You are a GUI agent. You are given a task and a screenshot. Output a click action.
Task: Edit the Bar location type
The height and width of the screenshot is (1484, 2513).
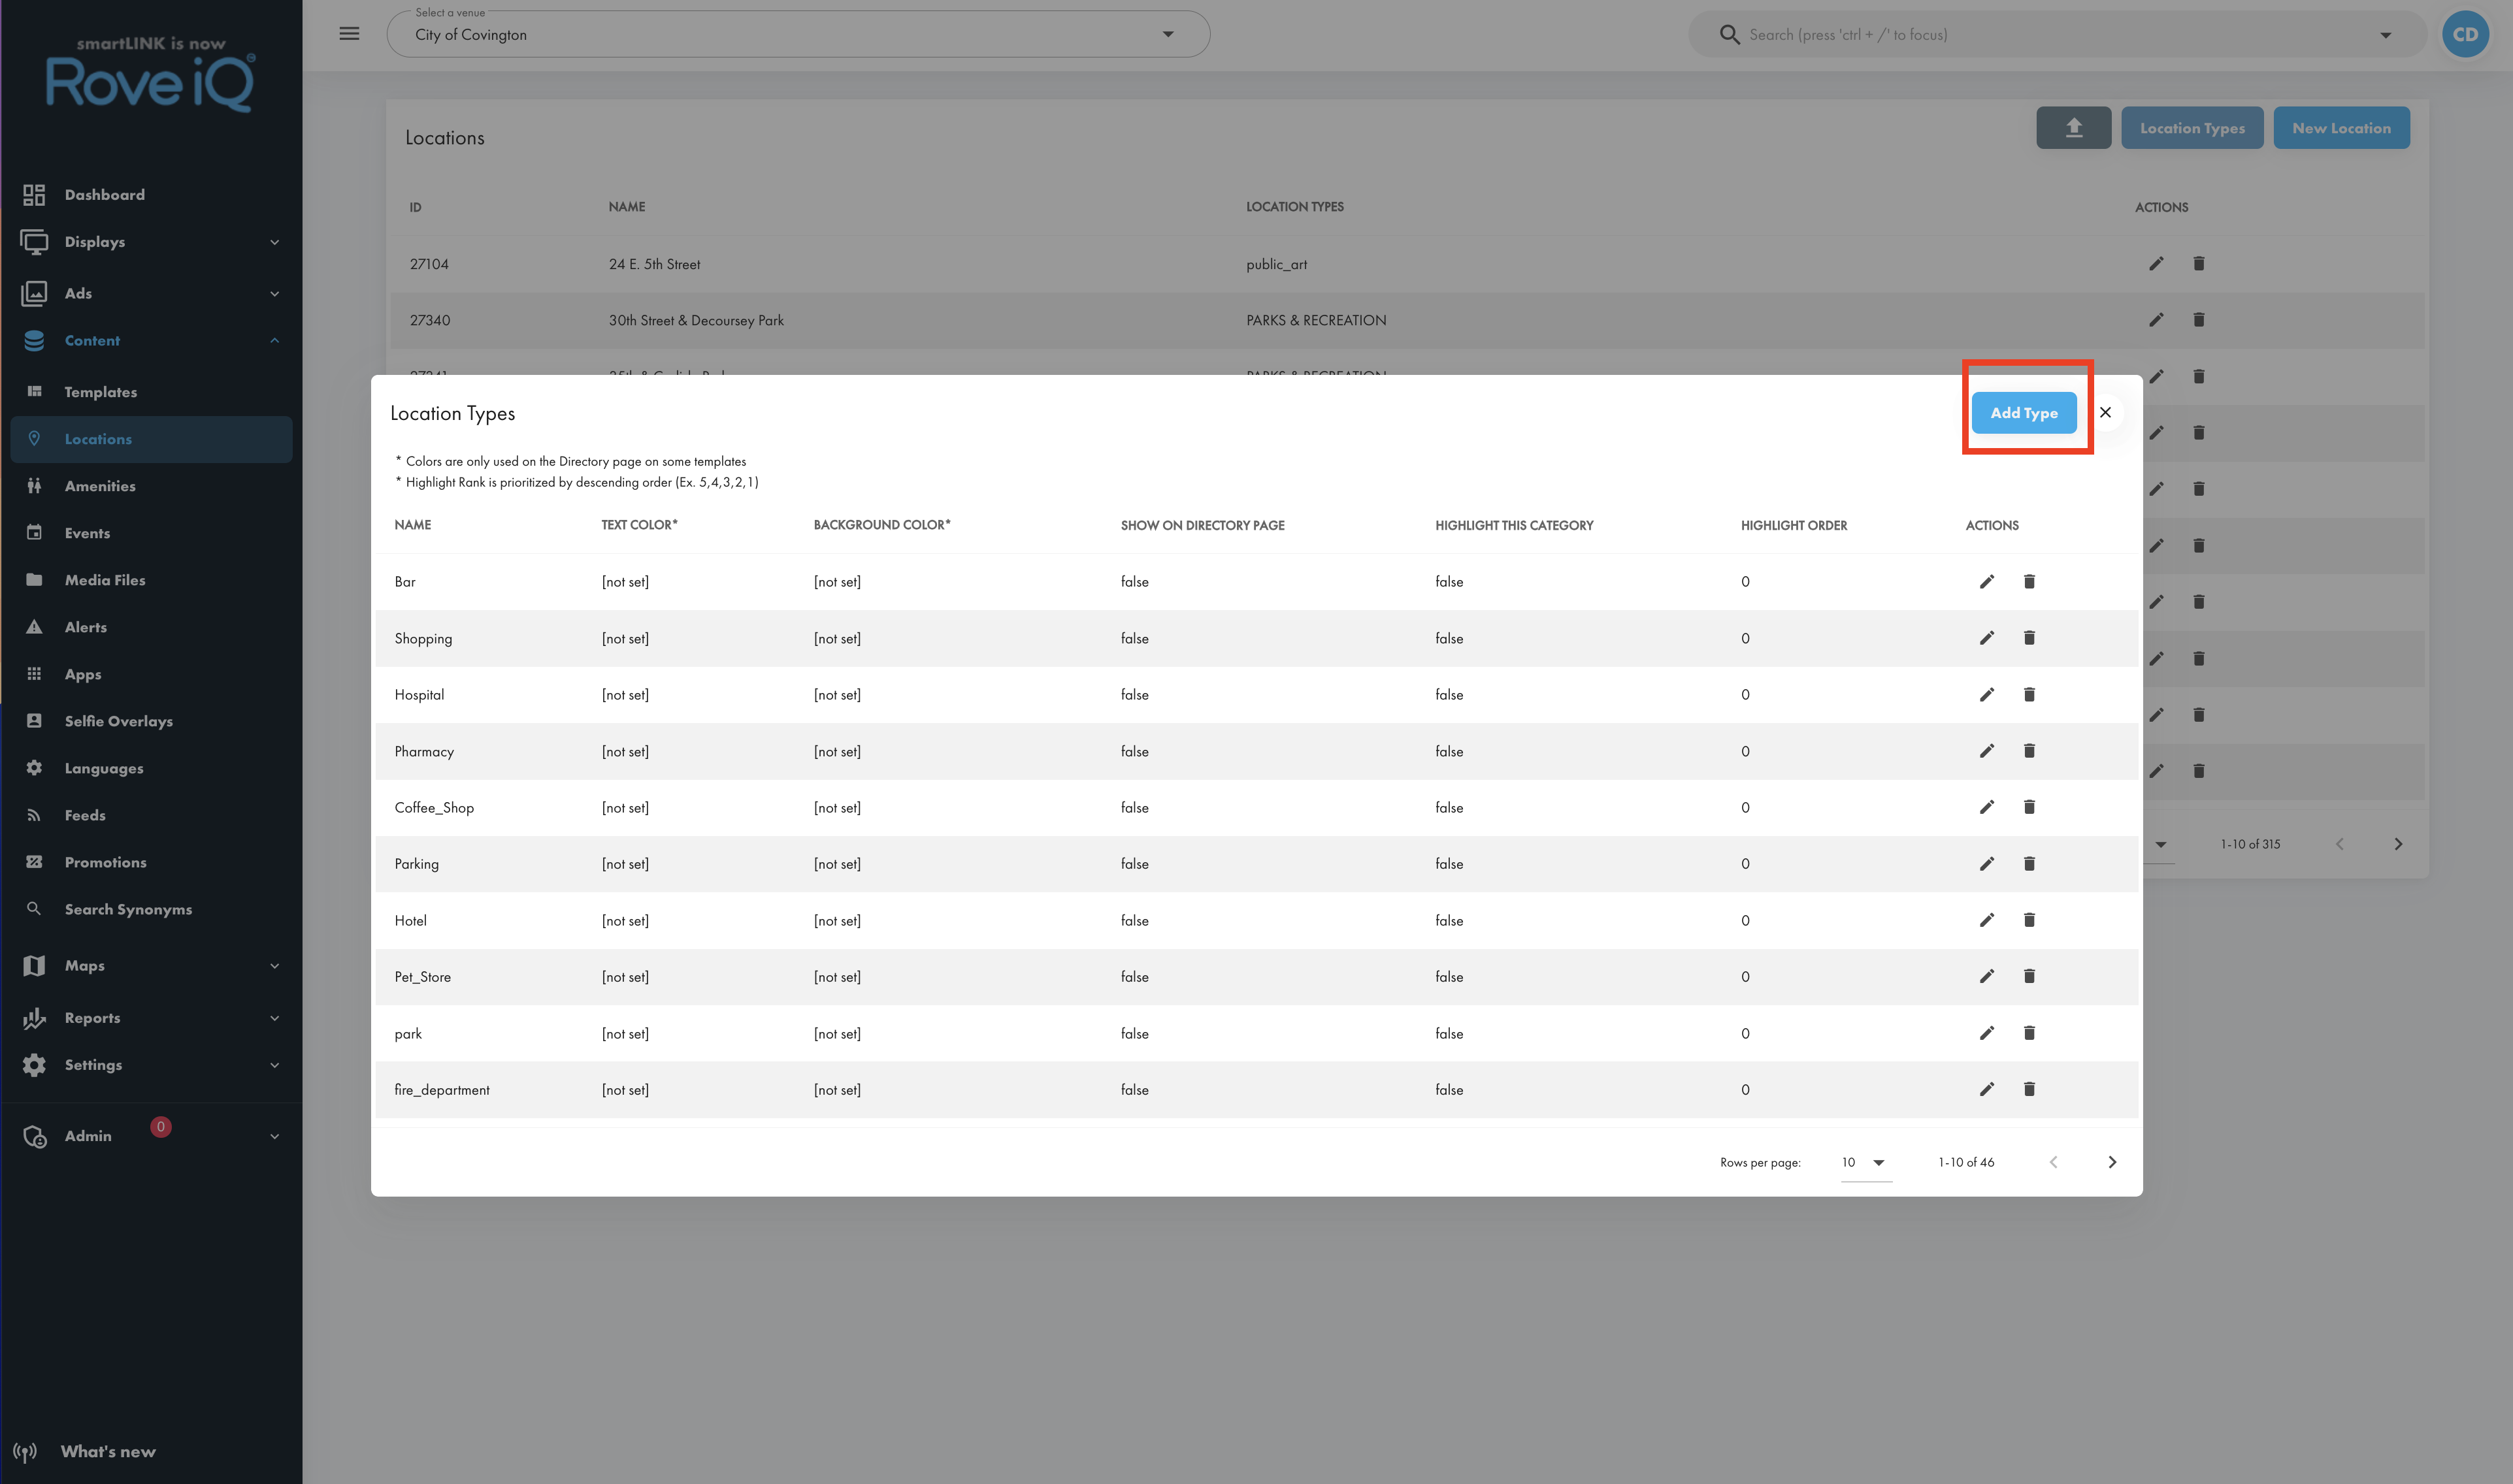(x=1987, y=582)
